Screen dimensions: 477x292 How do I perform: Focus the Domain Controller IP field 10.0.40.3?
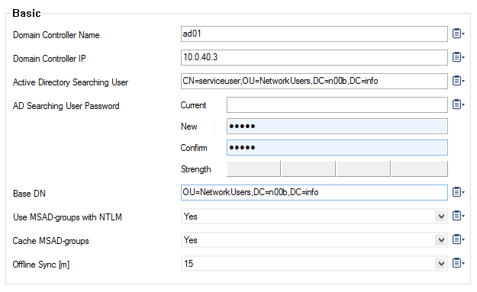pos(314,57)
